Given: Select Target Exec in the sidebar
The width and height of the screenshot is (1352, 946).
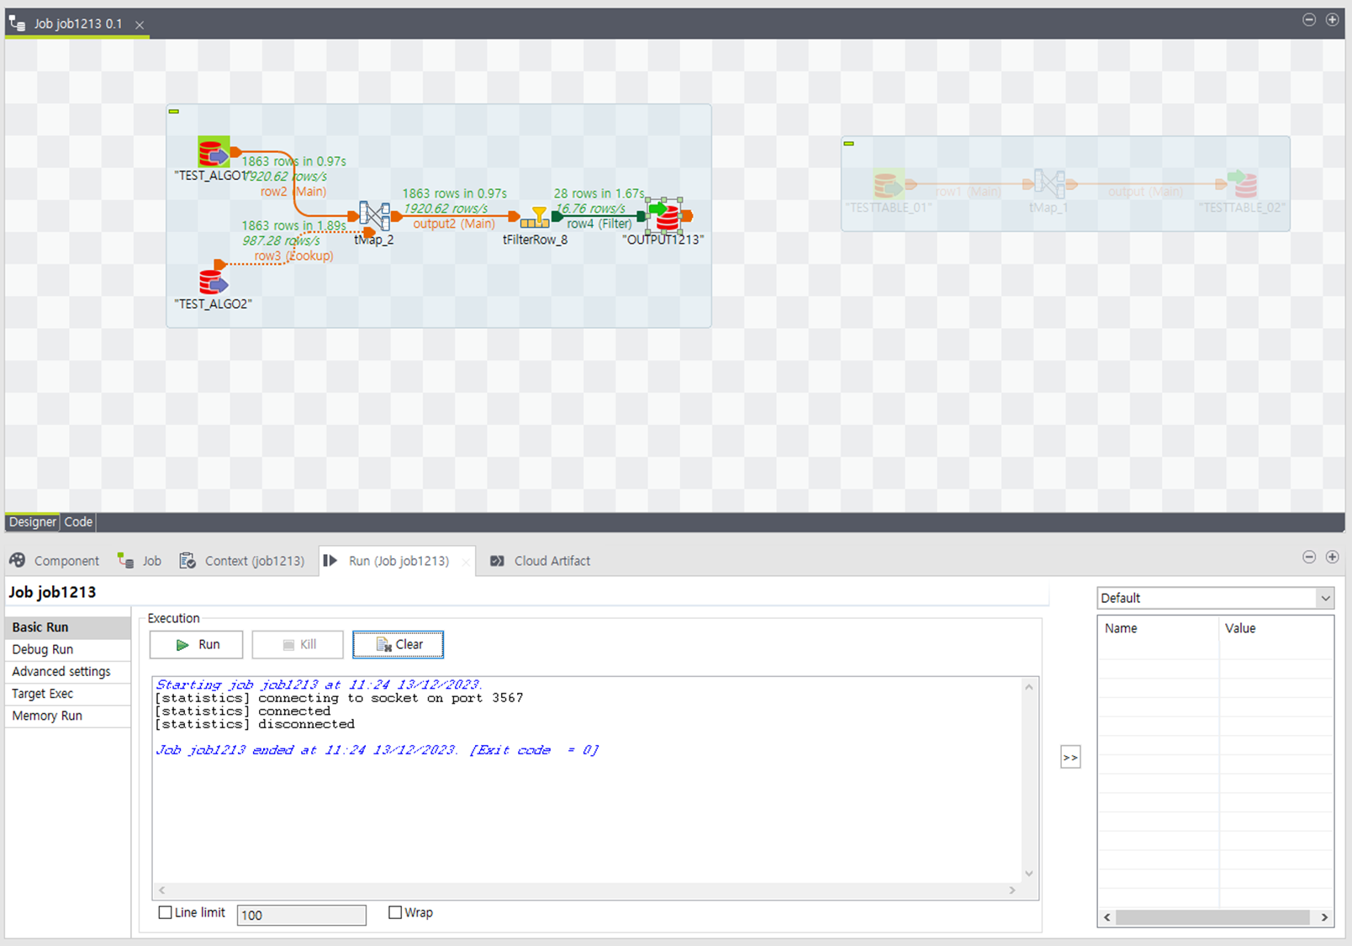Looking at the screenshot, I should [x=67, y=694].
